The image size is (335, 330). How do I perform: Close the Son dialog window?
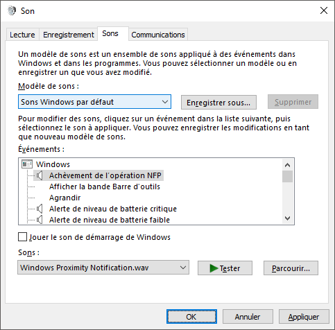324,10
